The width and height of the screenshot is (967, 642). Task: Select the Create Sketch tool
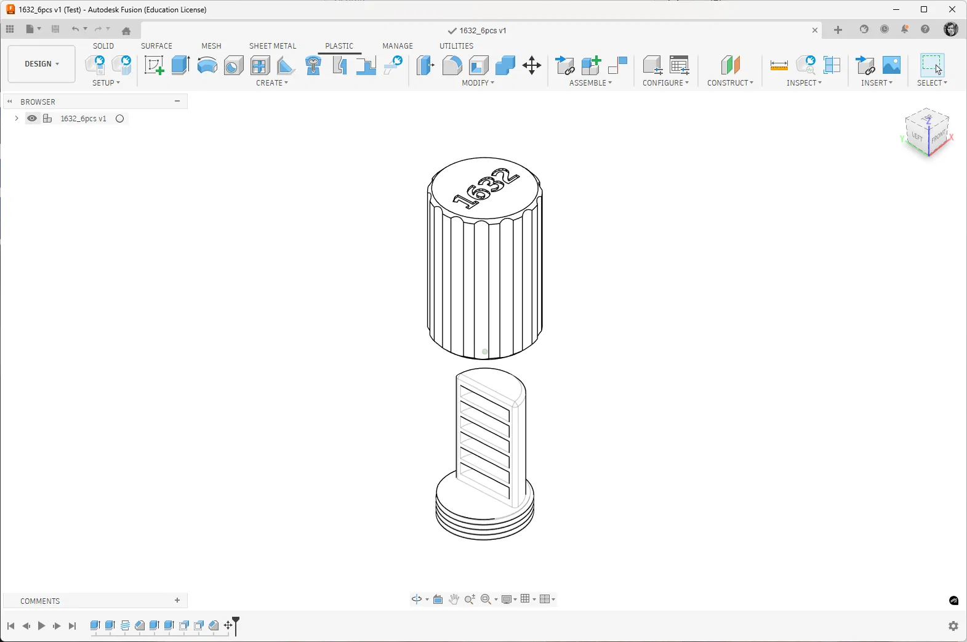pyautogui.click(x=154, y=65)
